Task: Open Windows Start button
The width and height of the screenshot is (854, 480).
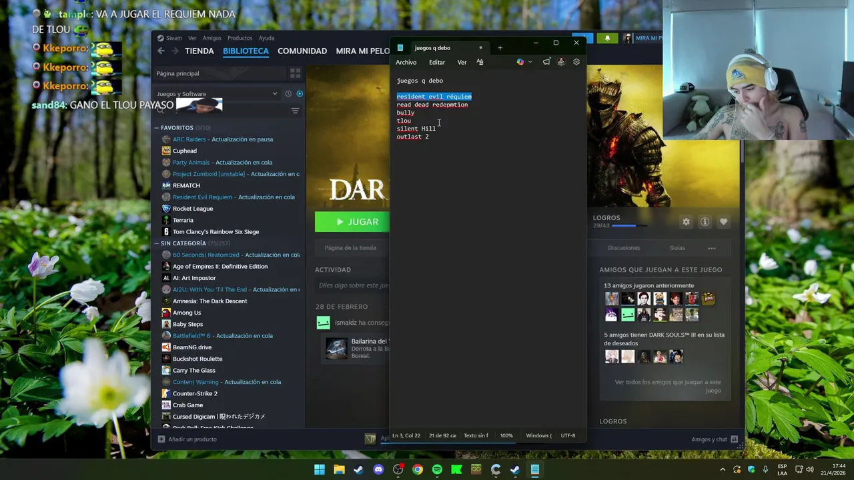Action: click(320, 469)
